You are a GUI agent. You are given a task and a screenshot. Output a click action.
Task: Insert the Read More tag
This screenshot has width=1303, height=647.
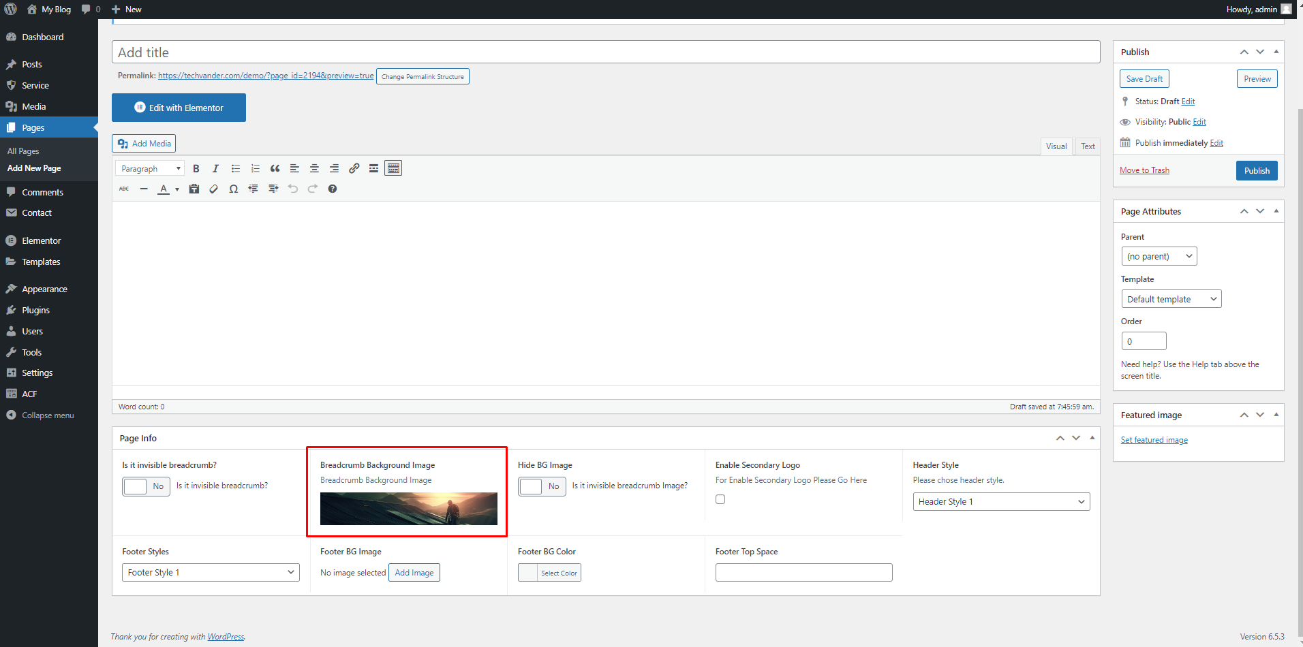[x=373, y=169]
